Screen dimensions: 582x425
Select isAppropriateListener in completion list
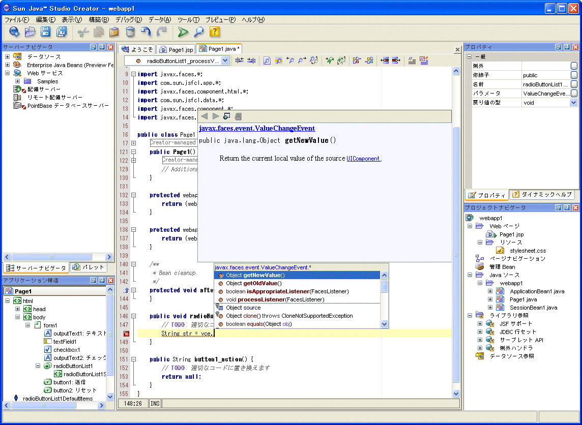[x=297, y=291]
